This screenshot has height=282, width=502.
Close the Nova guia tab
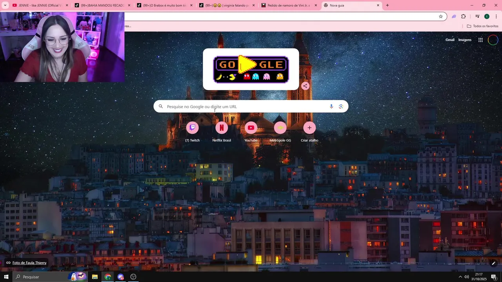378,5
